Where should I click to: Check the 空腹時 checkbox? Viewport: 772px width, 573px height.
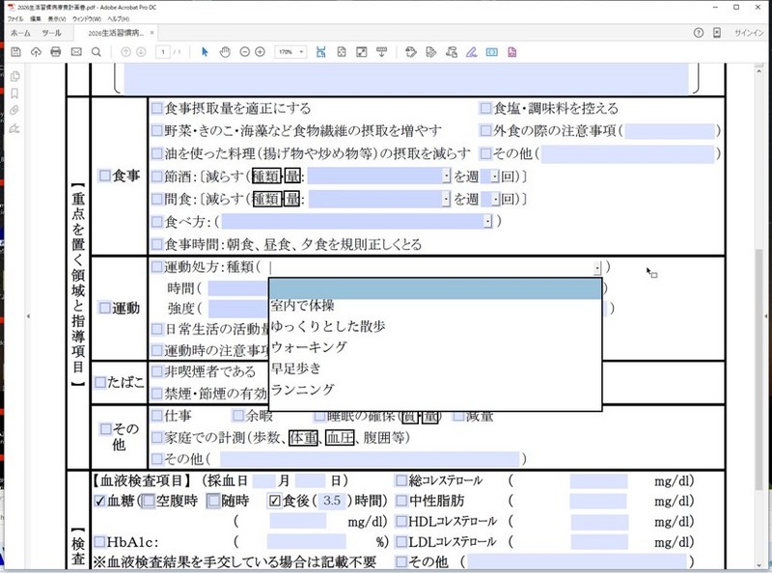coord(149,501)
